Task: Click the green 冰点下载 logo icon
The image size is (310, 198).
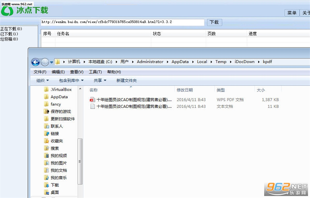Action: [x=7, y=11]
